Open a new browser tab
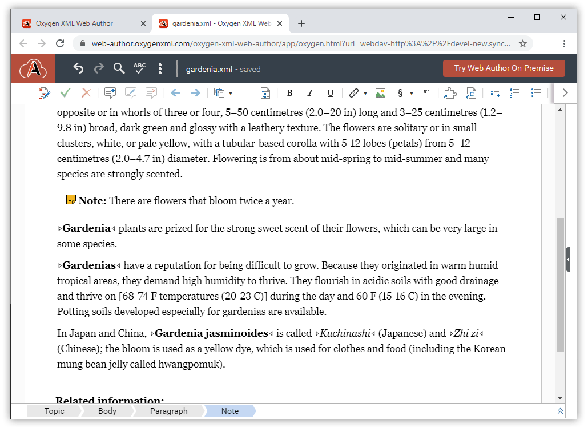 coord(301,23)
